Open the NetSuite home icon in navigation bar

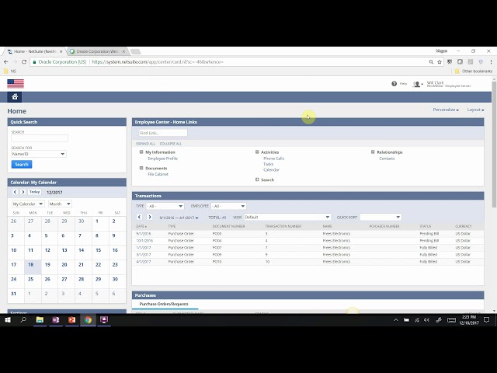coord(15,97)
